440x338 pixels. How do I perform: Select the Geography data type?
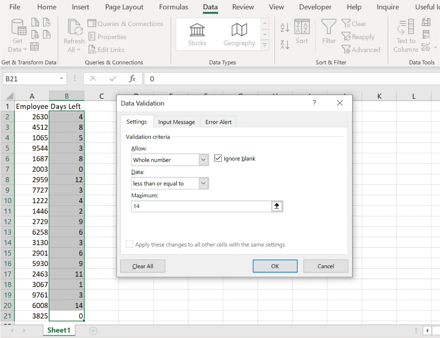[239, 34]
